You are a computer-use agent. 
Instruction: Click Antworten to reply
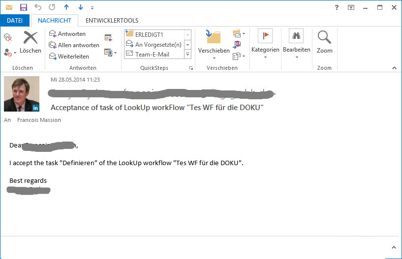click(x=67, y=34)
